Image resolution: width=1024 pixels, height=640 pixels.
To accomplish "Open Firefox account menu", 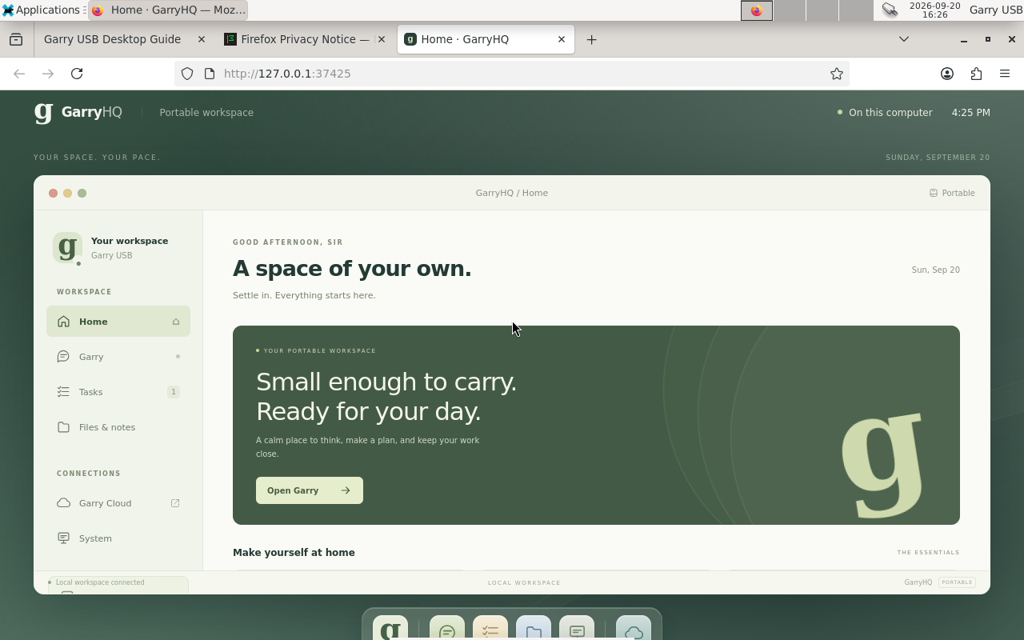I will click(x=947, y=74).
